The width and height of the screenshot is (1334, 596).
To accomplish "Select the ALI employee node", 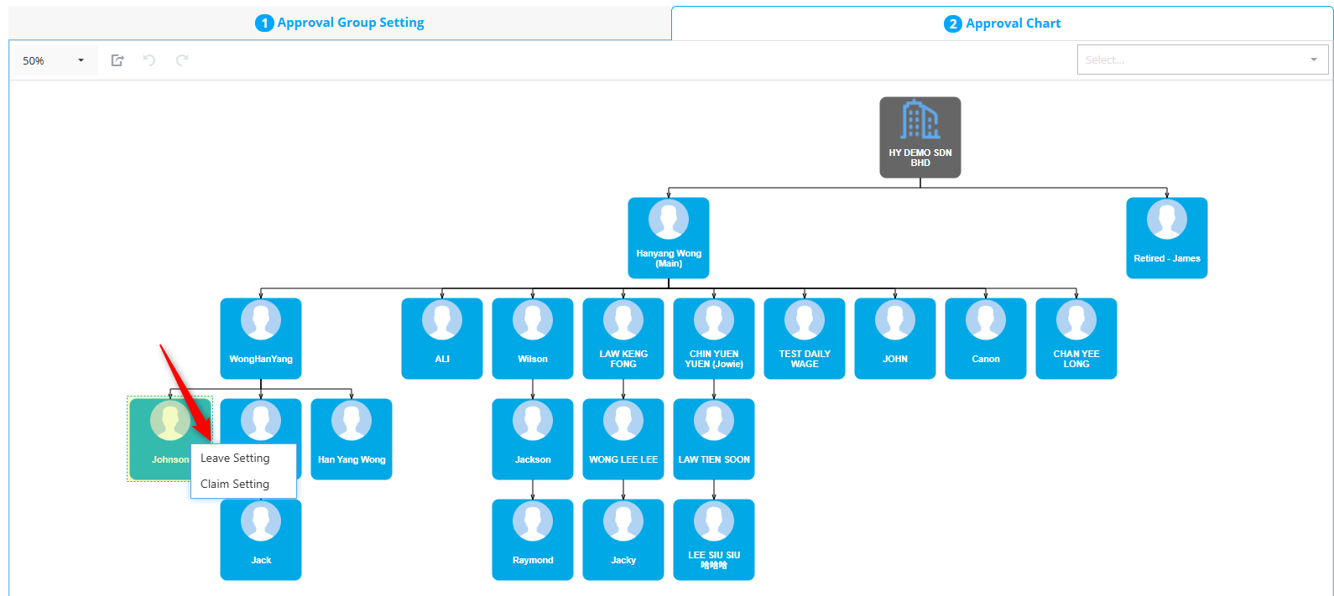I will click(442, 339).
